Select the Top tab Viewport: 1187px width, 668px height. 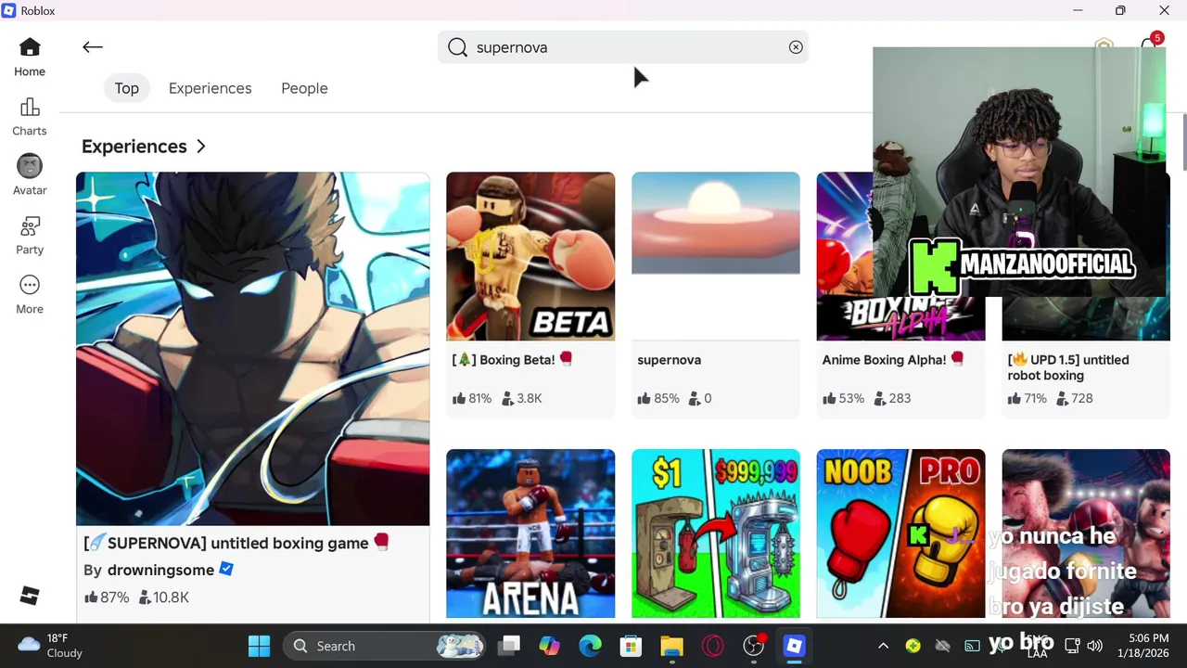click(x=127, y=88)
